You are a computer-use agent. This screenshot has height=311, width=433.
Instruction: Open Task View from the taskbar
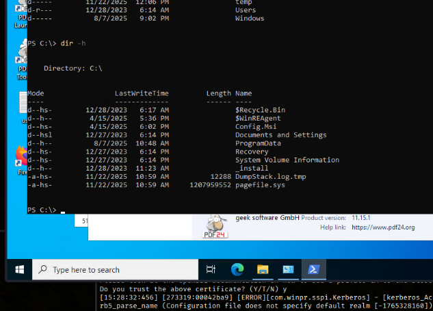tap(211, 269)
